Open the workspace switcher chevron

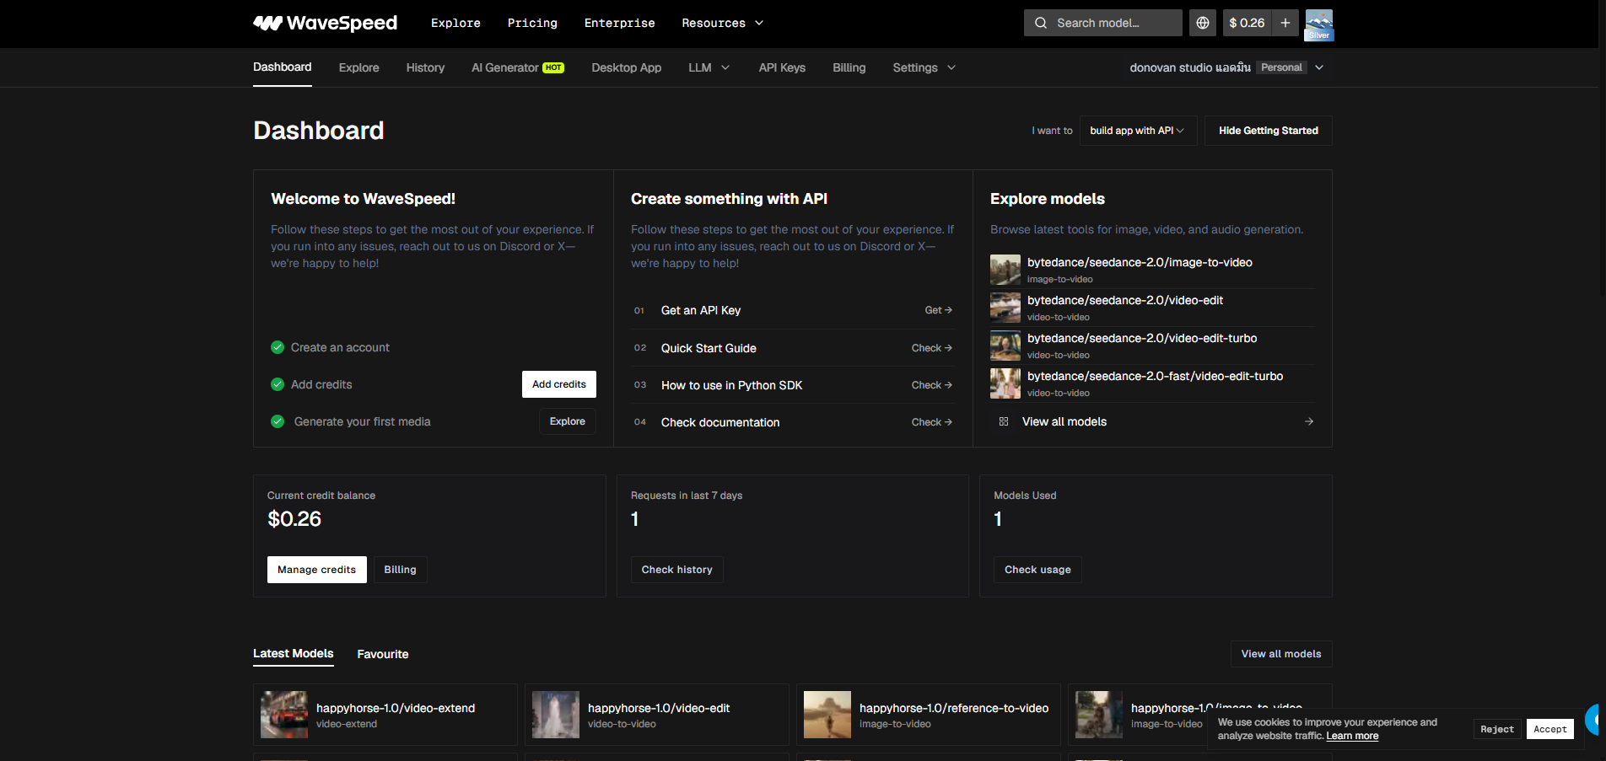pos(1319,67)
